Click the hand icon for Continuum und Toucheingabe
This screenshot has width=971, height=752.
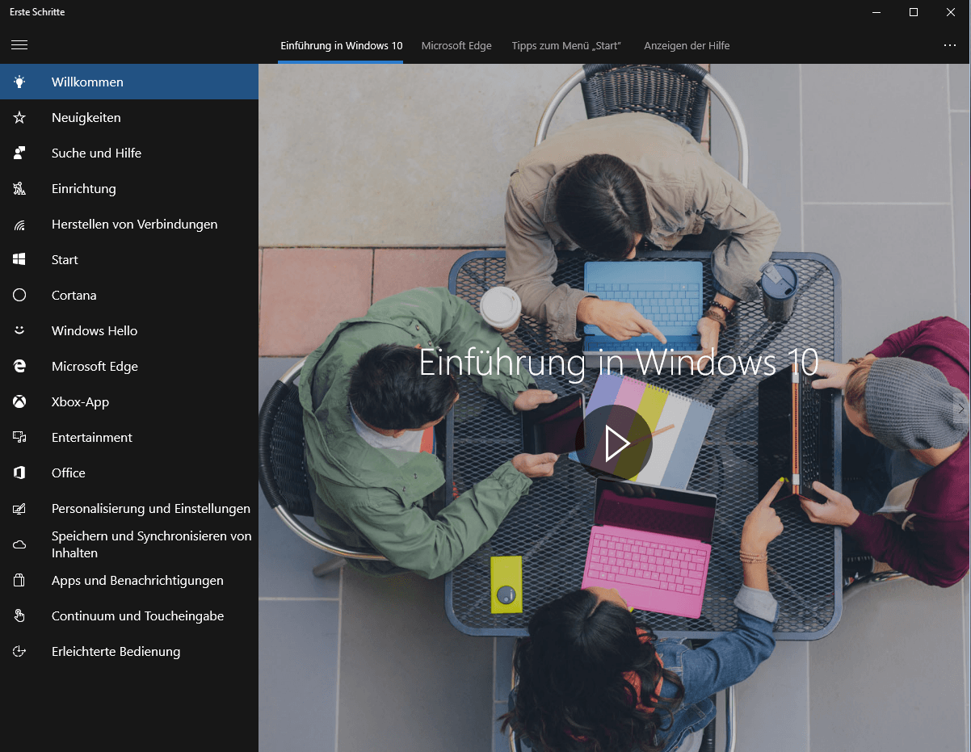(x=19, y=615)
